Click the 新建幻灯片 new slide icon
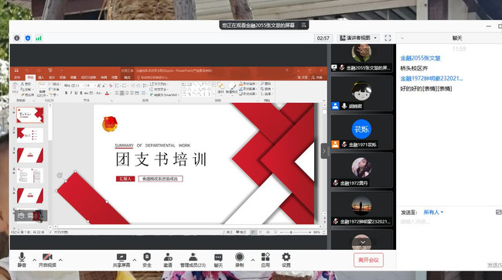This screenshot has height=280, width=502. pos(42,89)
